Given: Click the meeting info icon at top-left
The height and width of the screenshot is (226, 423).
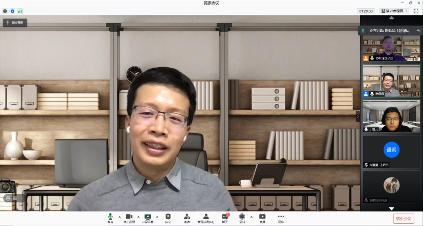Looking at the screenshot, I should pos(5,11).
